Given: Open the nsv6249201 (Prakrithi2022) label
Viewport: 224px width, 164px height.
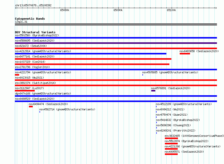Looking at the screenshot, I should tap(176, 130).
